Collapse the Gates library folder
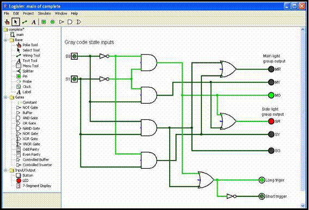 (x=5, y=97)
